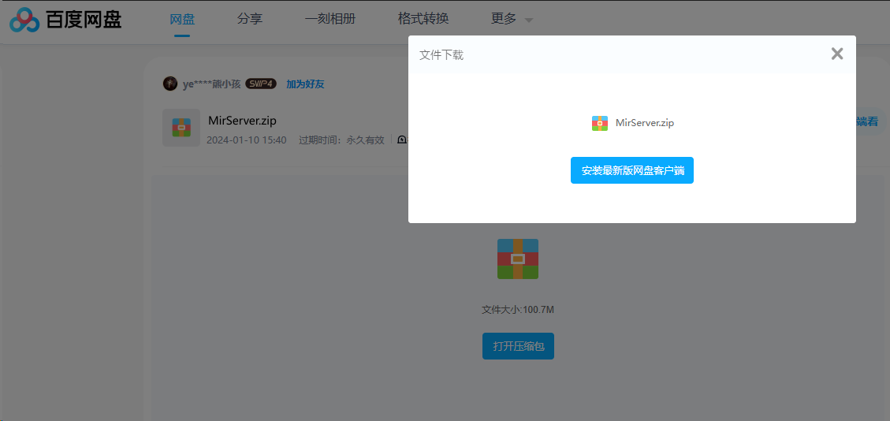This screenshot has height=421, width=890.
Task: Click the 加为好友 link
Action: point(305,84)
